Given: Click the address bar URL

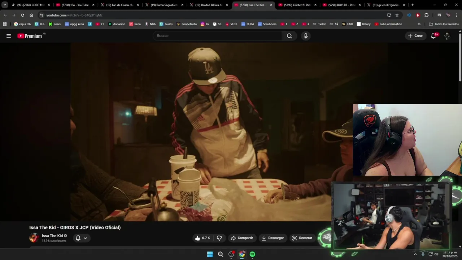Looking at the screenshot, I should coord(74,15).
